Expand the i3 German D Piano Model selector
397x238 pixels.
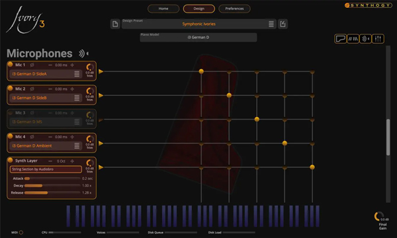point(198,38)
